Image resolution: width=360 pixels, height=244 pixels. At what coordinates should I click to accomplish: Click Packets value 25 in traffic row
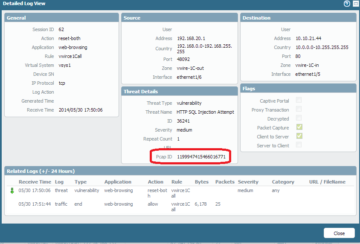click(x=218, y=204)
